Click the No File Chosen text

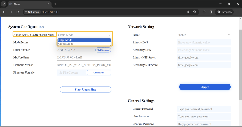tap(68, 72)
